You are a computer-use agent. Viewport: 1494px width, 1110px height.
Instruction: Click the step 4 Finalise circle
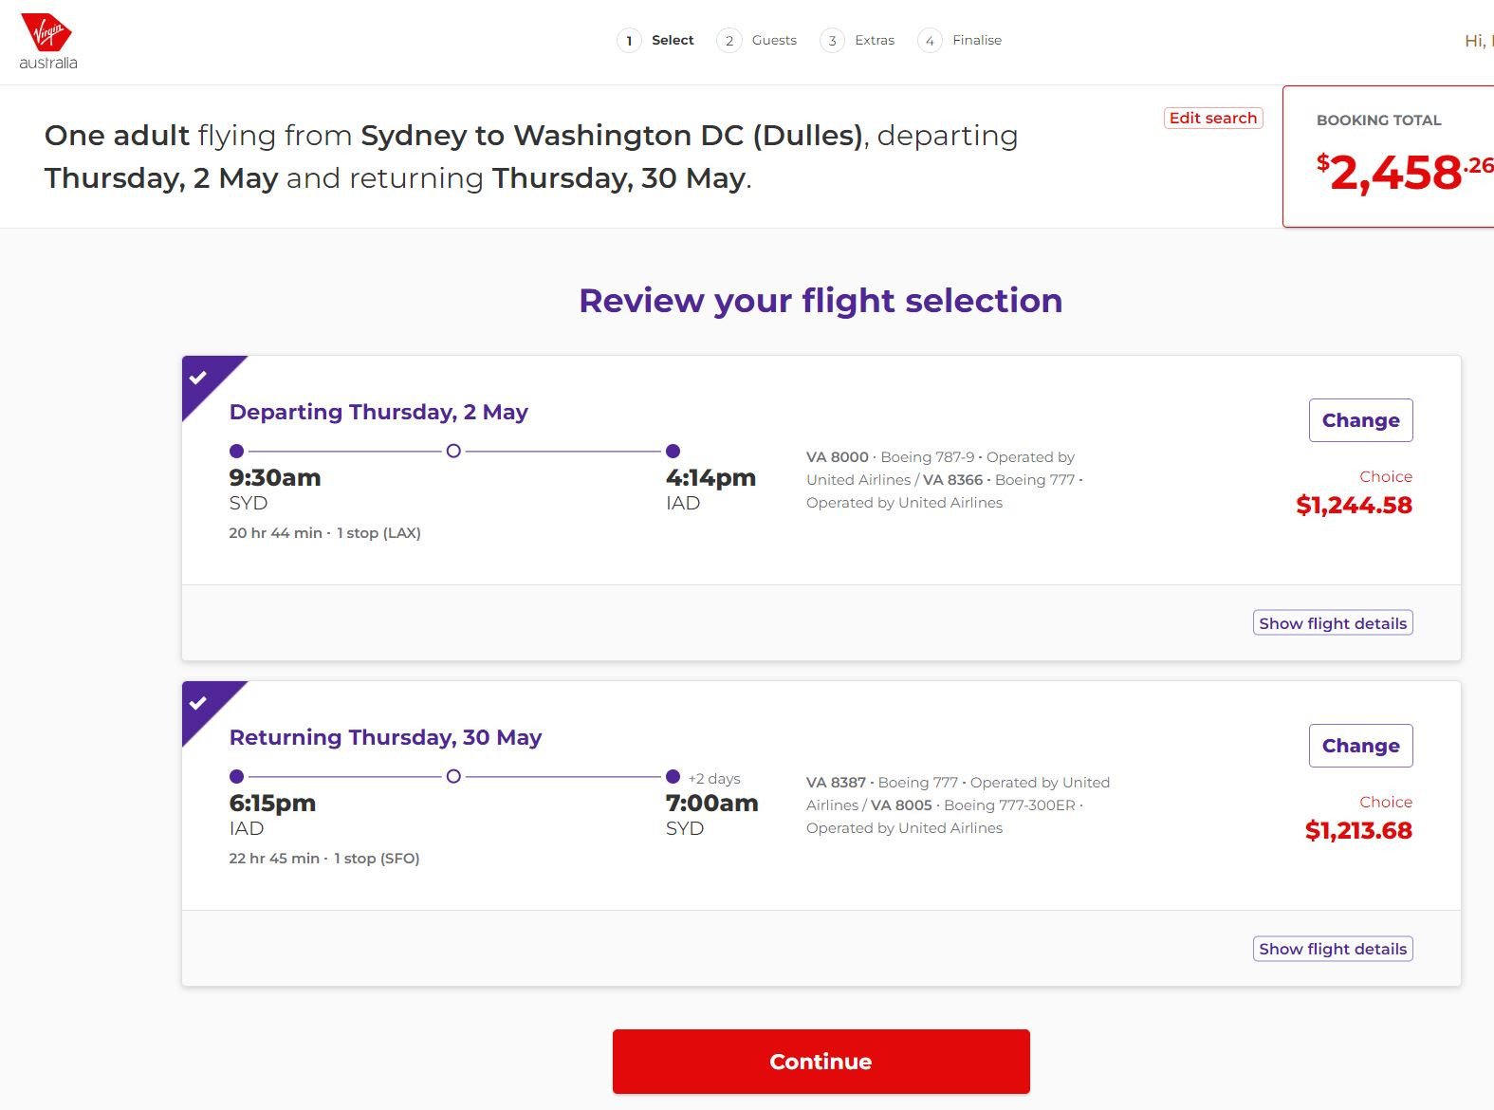930,41
